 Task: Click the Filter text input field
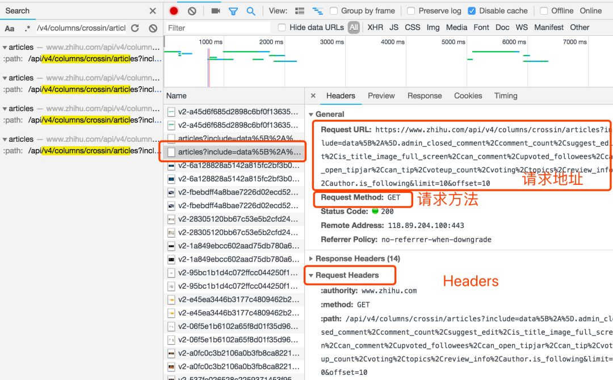coord(219,28)
